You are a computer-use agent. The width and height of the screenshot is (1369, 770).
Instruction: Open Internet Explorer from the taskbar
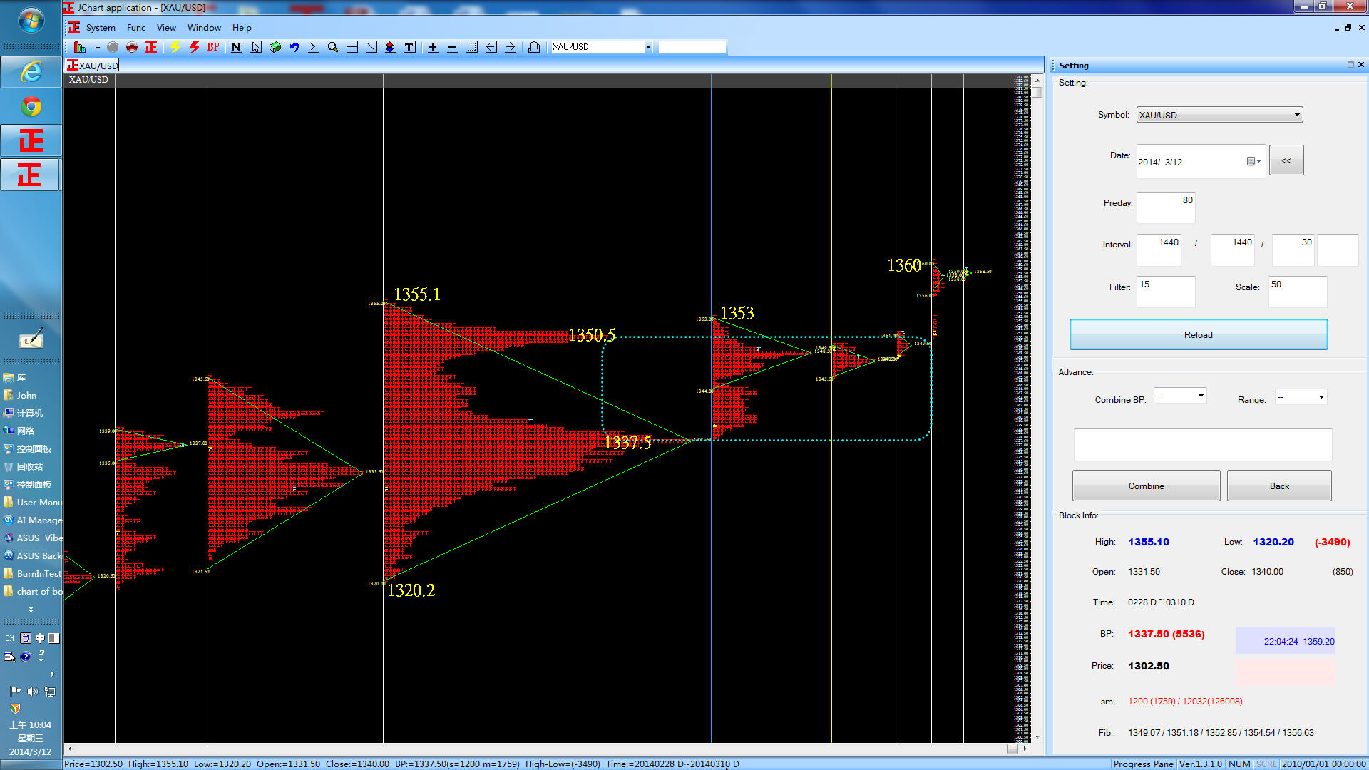[x=31, y=72]
